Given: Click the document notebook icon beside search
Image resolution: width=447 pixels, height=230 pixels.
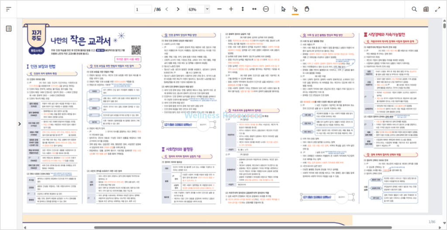Looking at the screenshot, I should (426, 9).
